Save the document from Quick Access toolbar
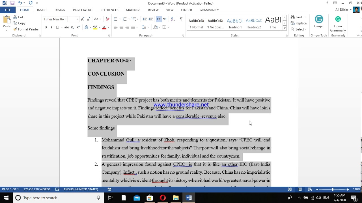Image resolution: width=362 pixels, height=203 pixels. (x=12, y=3)
